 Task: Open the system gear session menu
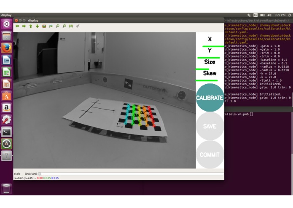(x=290, y=15)
